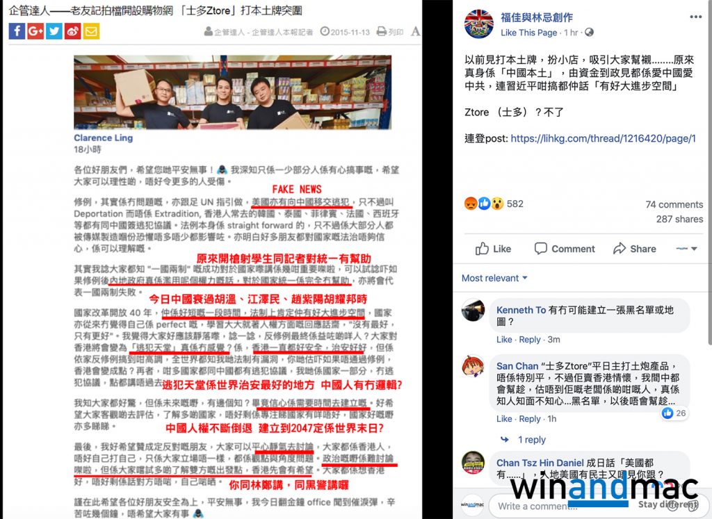This screenshot has height=519, width=712.
Task: Open the warehouse photo thumbnail in article
Action: tap(232, 92)
